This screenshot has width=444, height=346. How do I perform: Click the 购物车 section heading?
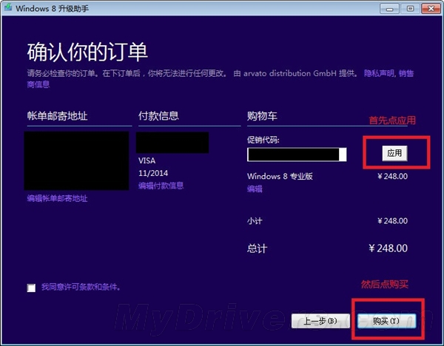coord(262,116)
